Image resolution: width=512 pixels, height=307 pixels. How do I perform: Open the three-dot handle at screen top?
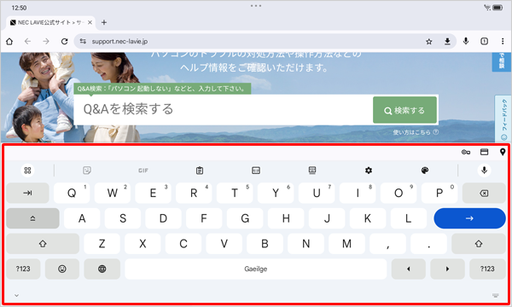coord(256,6)
